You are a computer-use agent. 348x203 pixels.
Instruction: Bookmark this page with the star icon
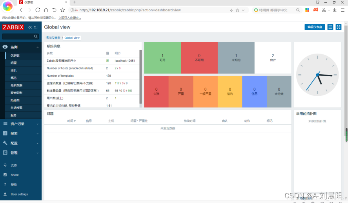63,10
